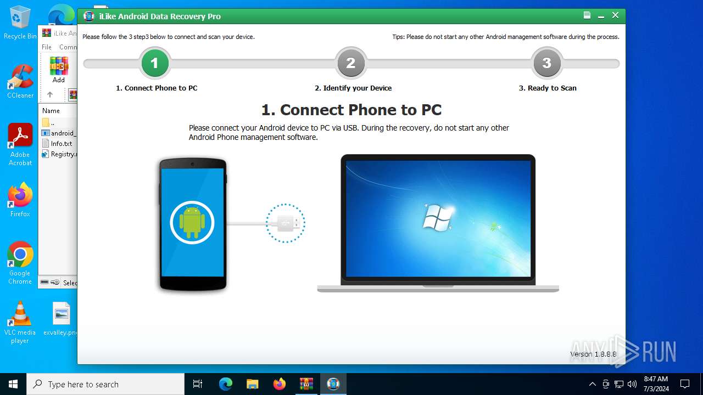Click the '3. Ready to Scan' step label
This screenshot has height=395, width=703.
point(548,88)
